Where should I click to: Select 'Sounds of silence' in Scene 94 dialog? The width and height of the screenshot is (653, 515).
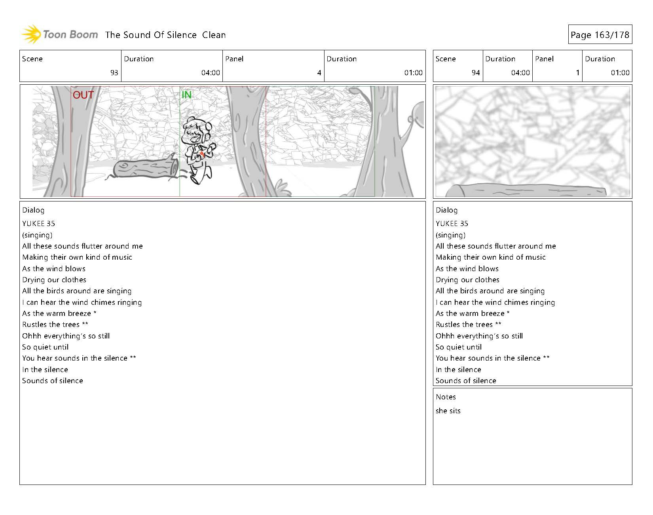coord(466,380)
